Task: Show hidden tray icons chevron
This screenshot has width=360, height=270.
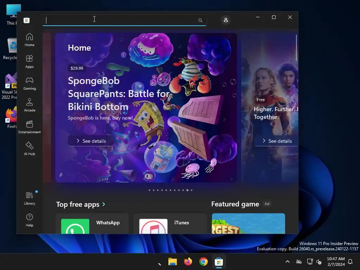Action: click(x=288, y=262)
